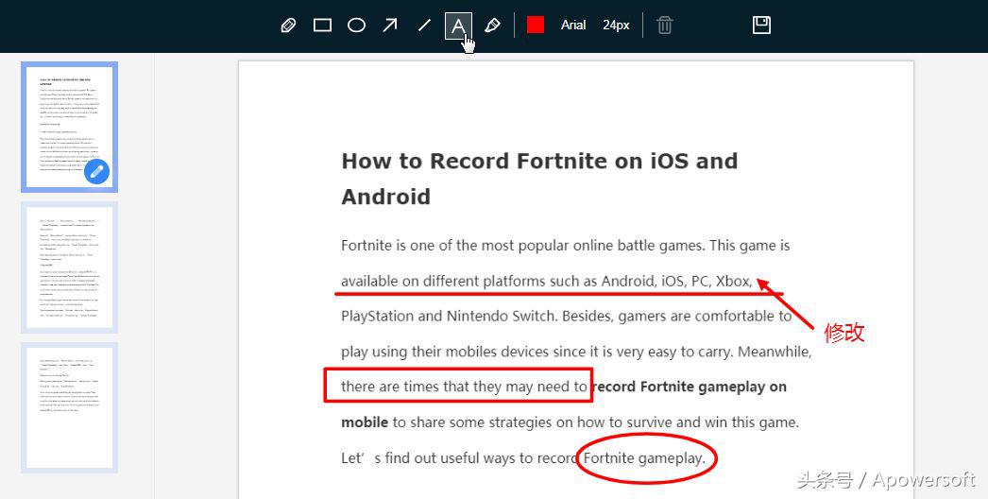Select the arrow drawing tool

(x=390, y=26)
